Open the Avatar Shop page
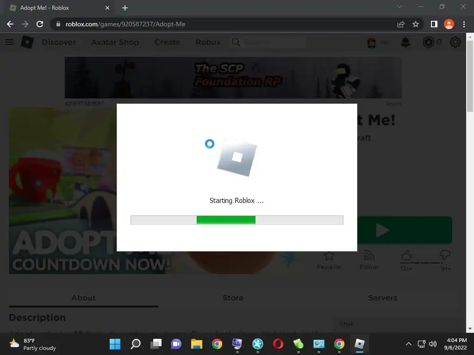 tap(115, 42)
